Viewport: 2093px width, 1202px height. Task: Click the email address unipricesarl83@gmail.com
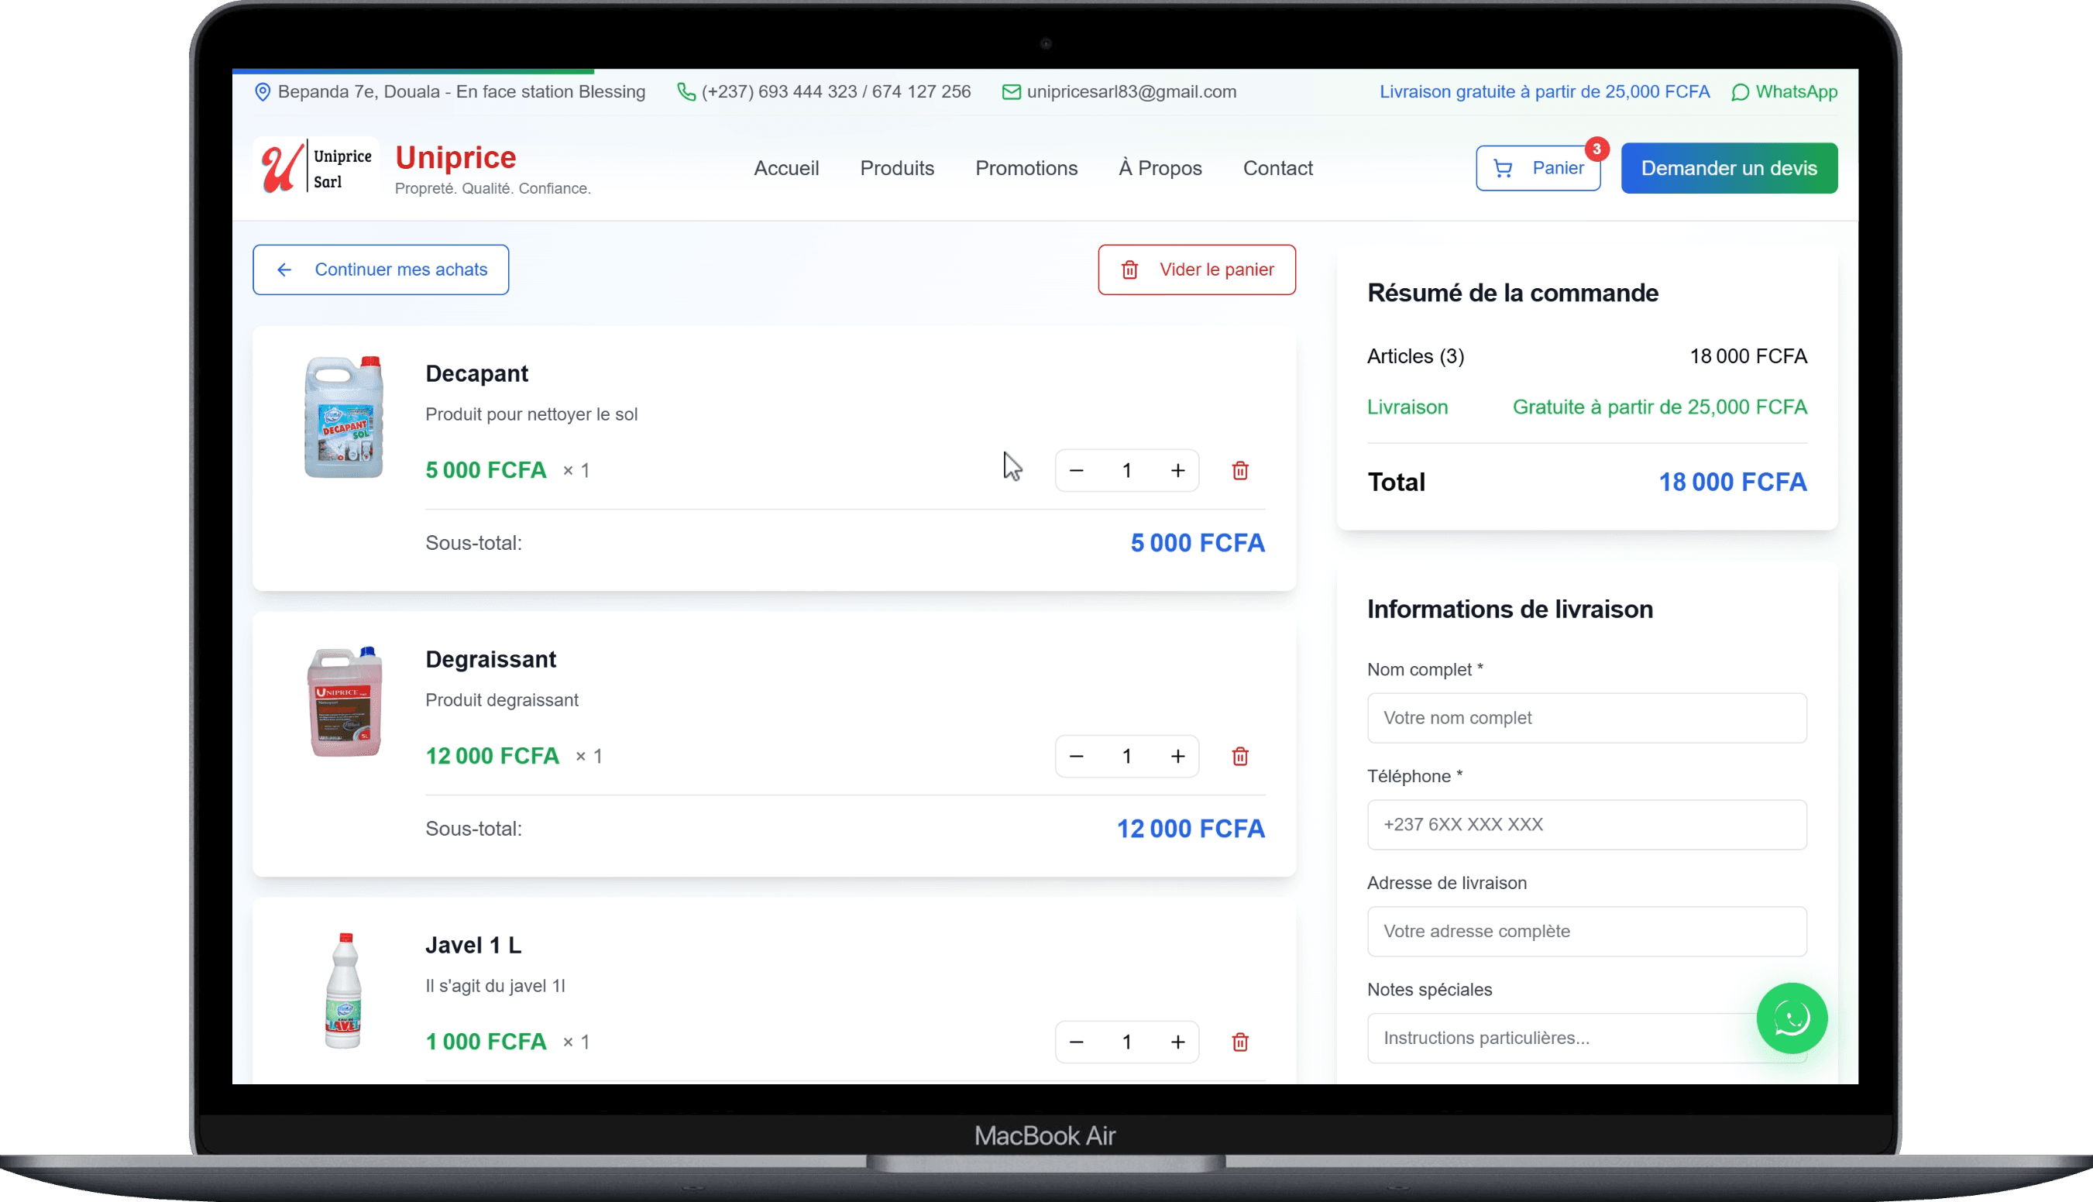coord(1131,91)
